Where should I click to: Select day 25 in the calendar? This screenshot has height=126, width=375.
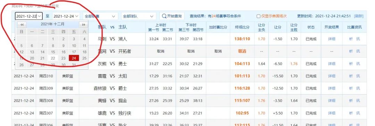[84, 58]
